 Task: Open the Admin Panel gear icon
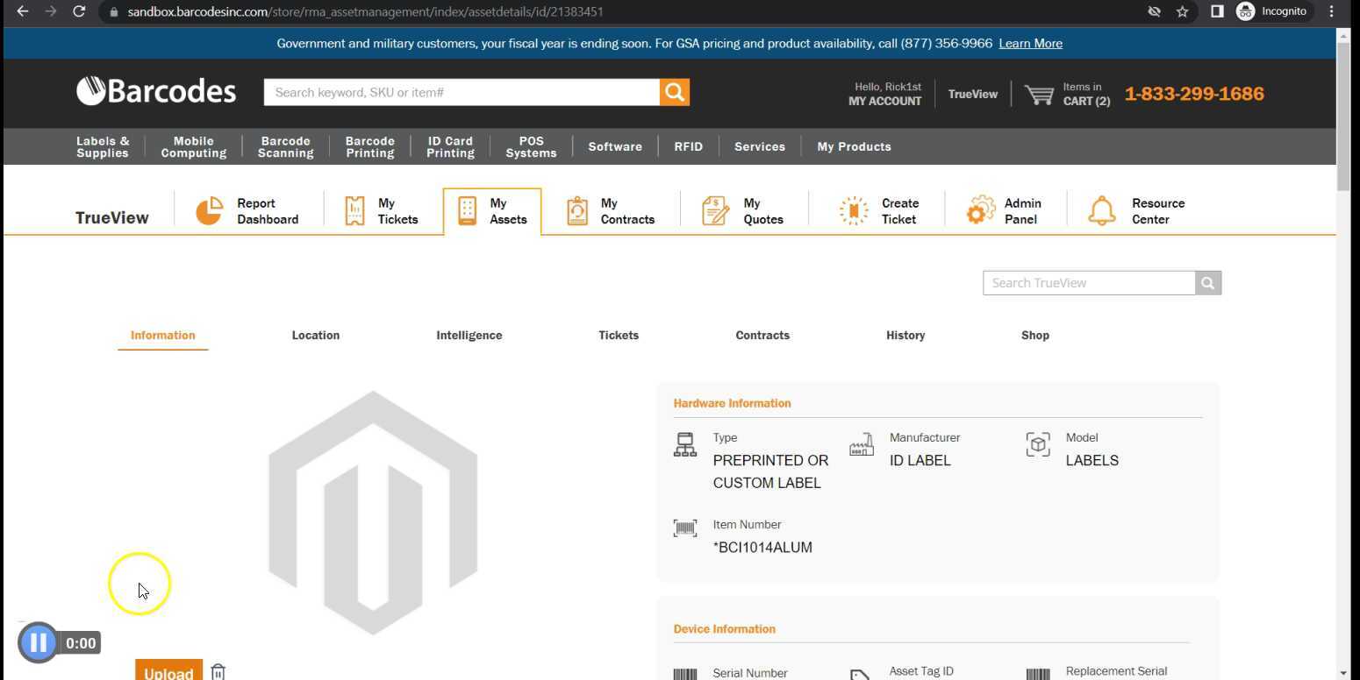pyautogui.click(x=980, y=211)
